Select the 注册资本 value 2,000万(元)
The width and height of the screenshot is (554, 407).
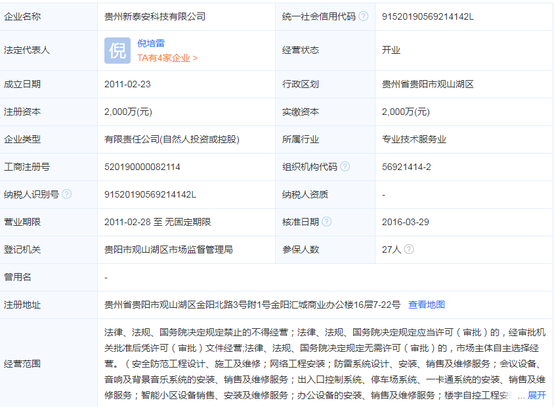128,112
